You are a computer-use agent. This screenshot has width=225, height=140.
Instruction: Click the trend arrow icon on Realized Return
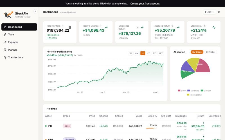(178, 27)
